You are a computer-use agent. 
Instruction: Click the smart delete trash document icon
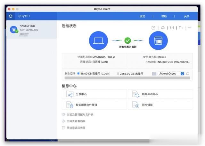[70, 105]
